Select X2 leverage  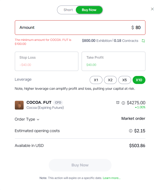tap(110, 80)
